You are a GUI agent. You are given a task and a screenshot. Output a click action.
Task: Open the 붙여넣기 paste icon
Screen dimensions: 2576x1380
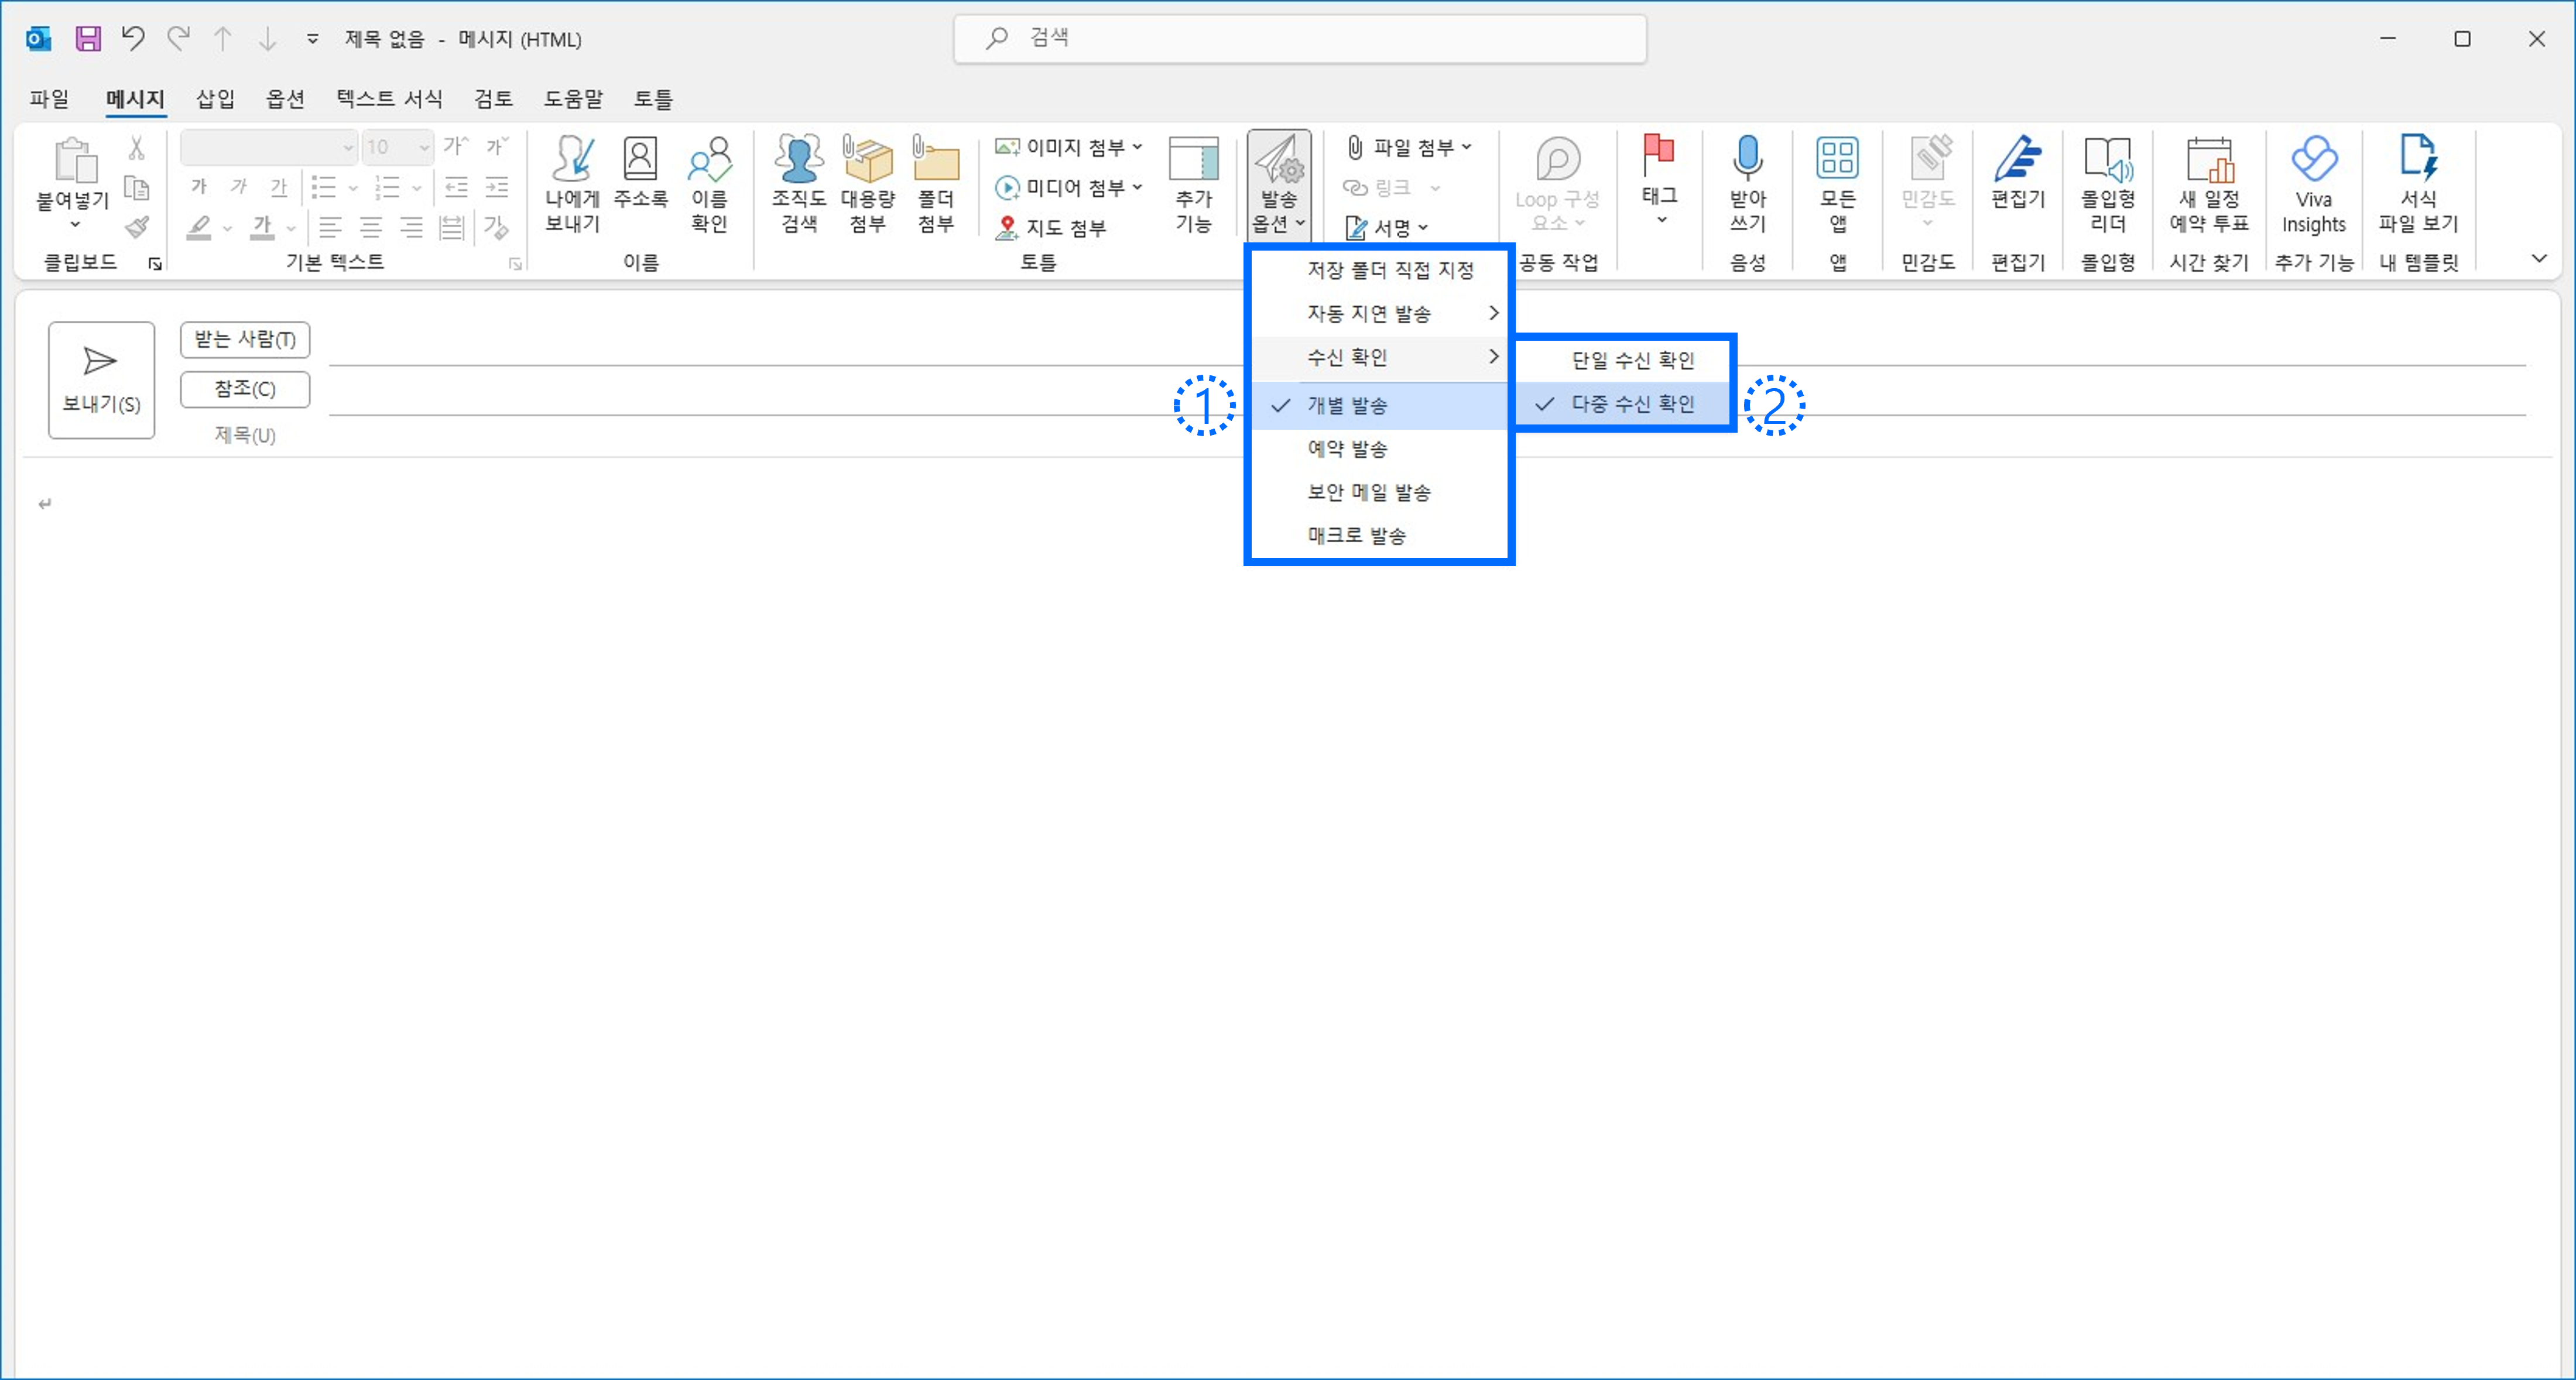click(x=74, y=160)
